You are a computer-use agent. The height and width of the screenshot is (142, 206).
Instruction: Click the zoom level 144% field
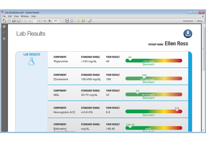56,21
